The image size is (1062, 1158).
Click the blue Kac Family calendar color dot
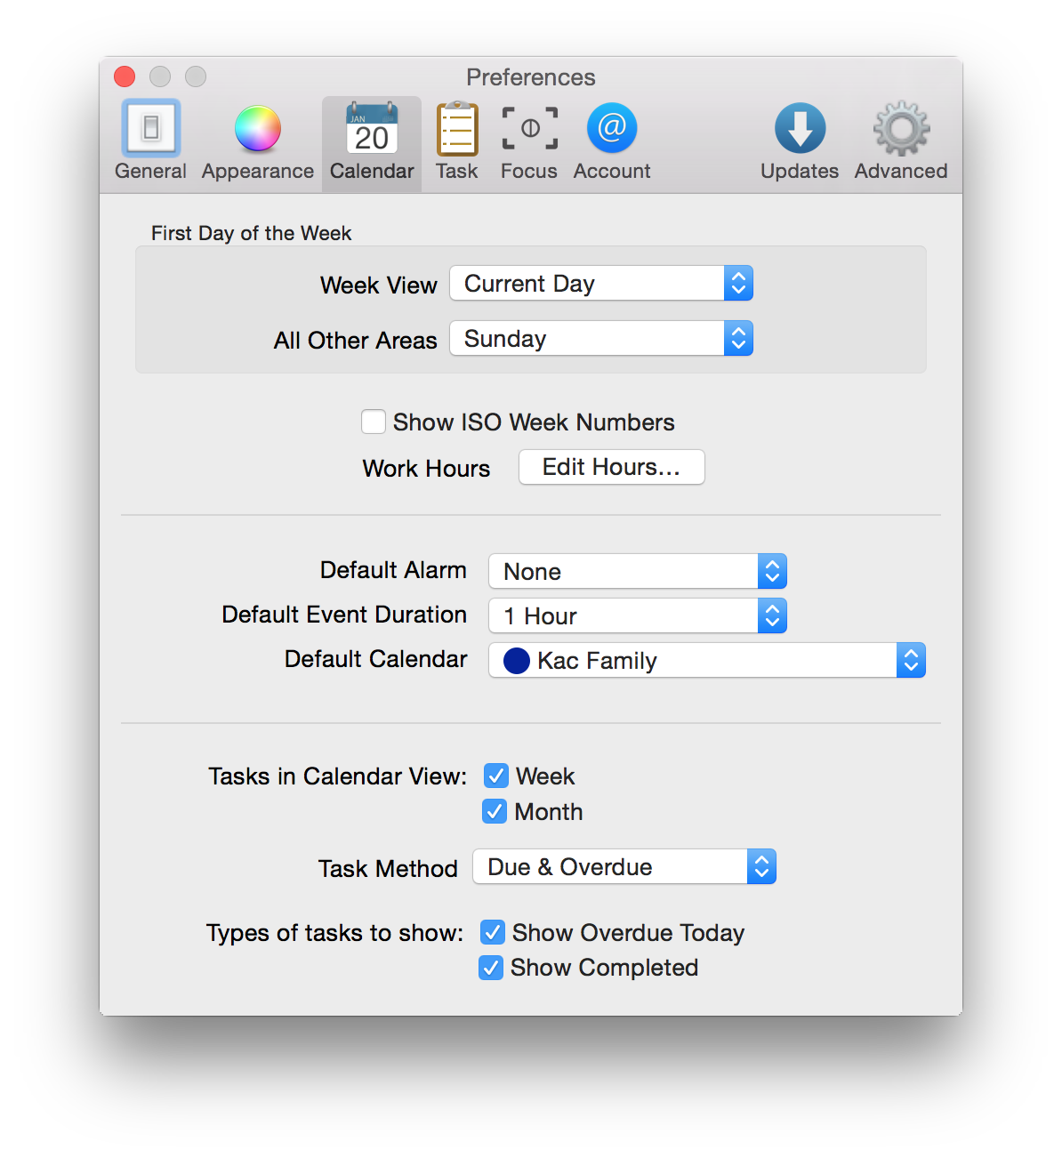pos(517,661)
